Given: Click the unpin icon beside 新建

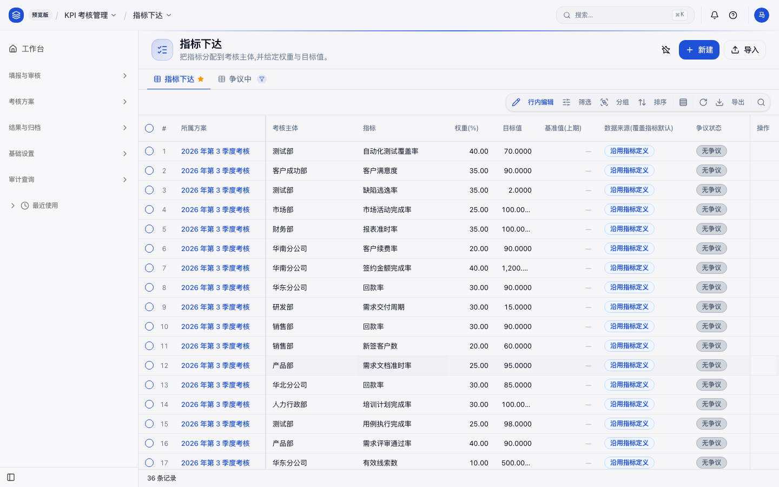Looking at the screenshot, I should point(666,50).
